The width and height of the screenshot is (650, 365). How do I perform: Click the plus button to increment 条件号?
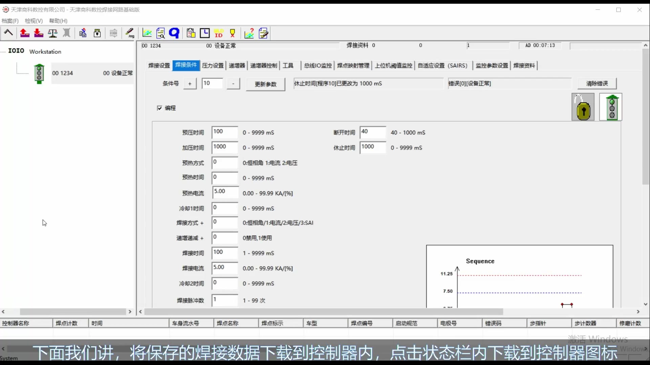190,83
